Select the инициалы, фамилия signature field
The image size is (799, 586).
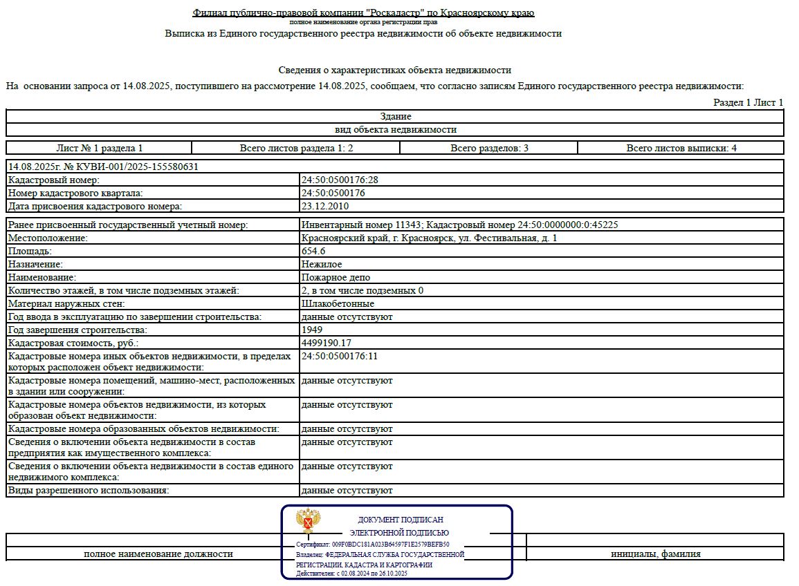(x=655, y=554)
